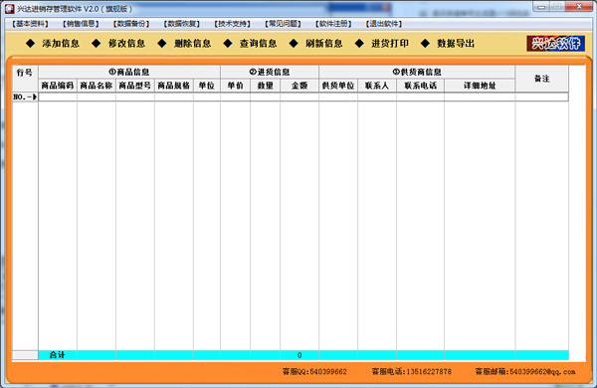Click the 金额 total value 0
597x388 pixels.
[x=299, y=355]
